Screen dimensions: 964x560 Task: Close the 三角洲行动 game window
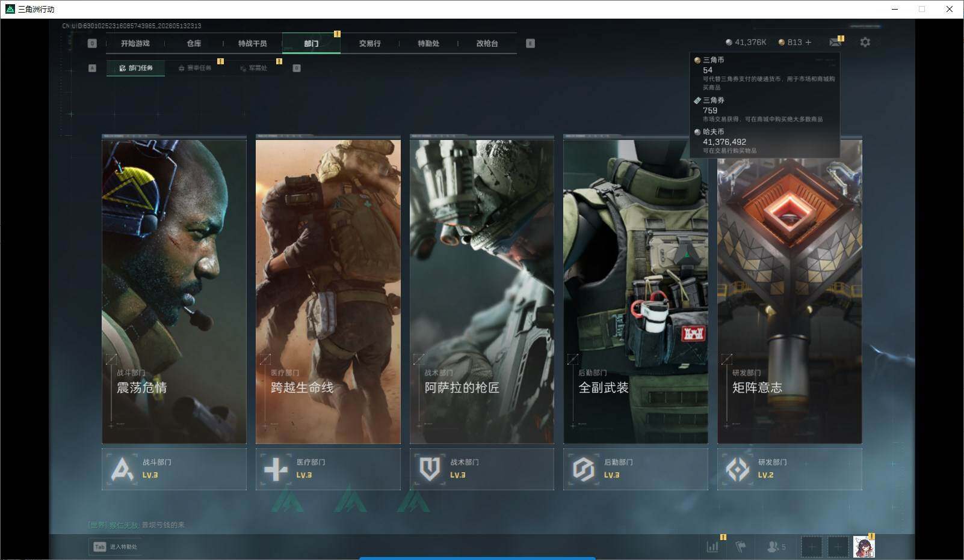coord(950,9)
